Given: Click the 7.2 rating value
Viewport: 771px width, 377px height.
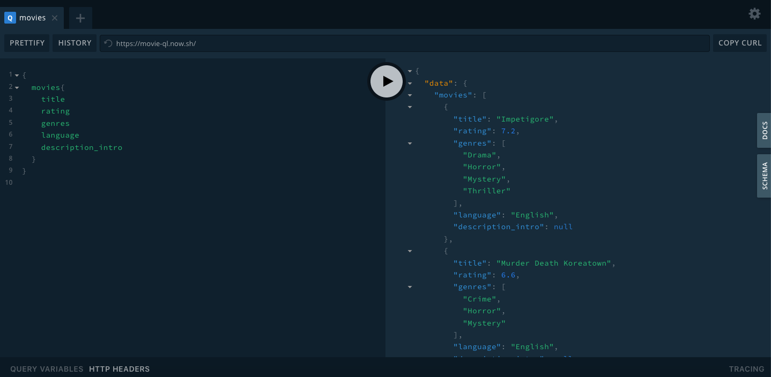Looking at the screenshot, I should pos(508,131).
